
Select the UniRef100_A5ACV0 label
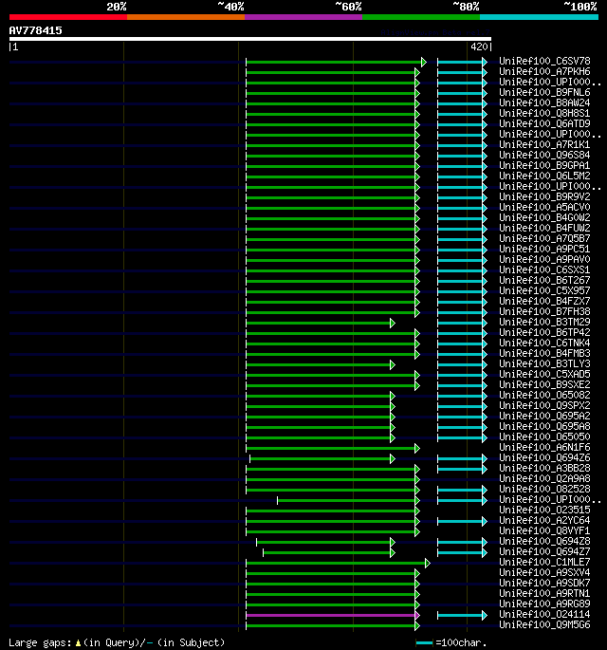point(544,207)
